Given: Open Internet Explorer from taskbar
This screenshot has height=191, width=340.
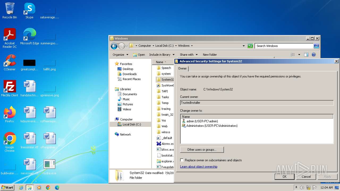Looking at the screenshot, I should pyautogui.click(x=21, y=188).
